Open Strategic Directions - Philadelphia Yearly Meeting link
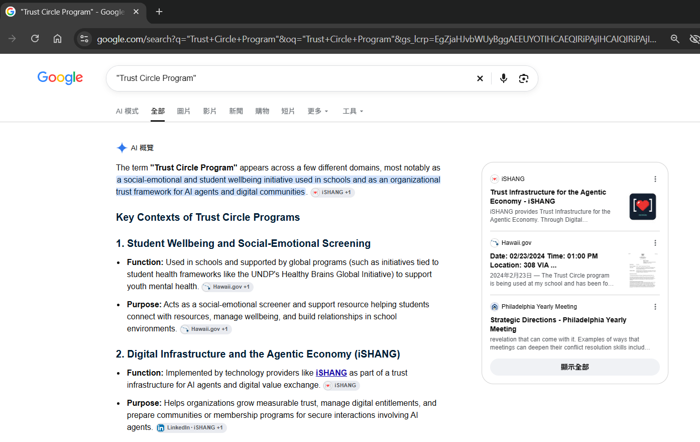Viewport: 700px width, 442px height. tap(558, 324)
